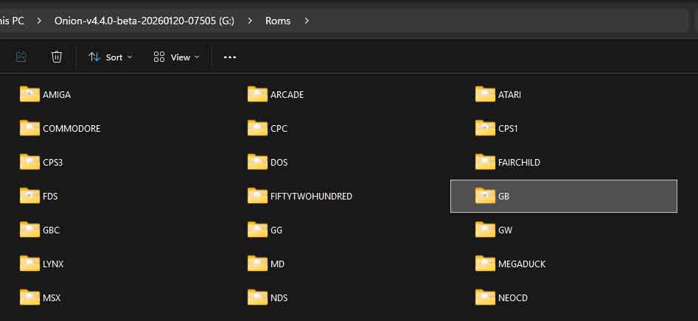Click the DOS folder name text

(x=279, y=162)
